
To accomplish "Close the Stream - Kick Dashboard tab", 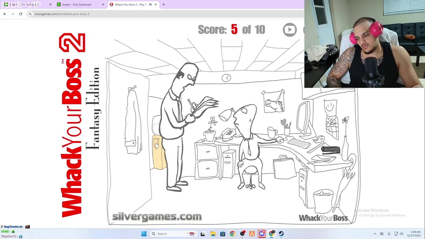I will pos(103,5).
